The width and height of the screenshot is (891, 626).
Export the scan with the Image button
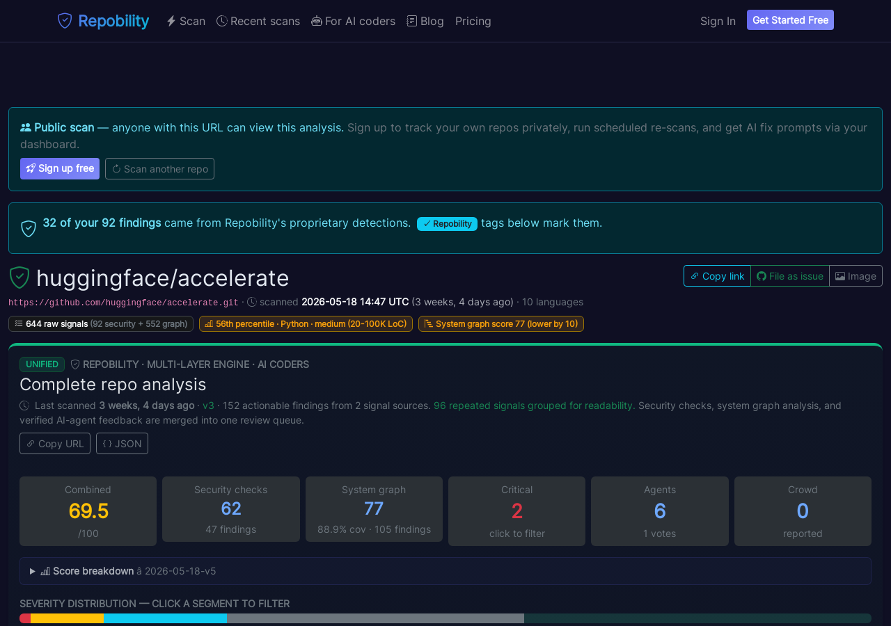click(855, 276)
